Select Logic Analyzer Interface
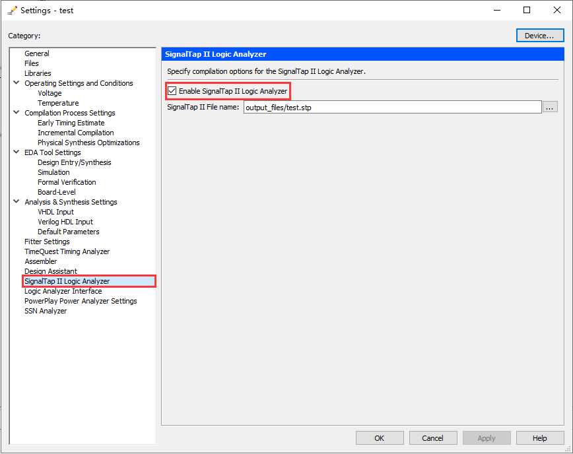 point(63,291)
